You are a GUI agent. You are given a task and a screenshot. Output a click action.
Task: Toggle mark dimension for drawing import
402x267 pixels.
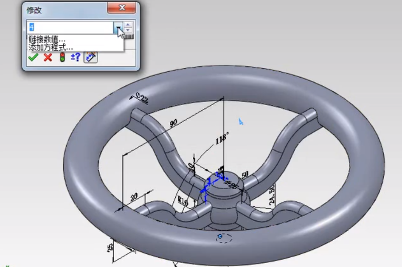click(x=91, y=57)
